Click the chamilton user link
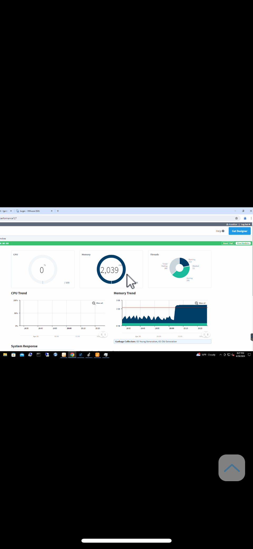This screenshot has width=253, height=549. pyautogui.click(x=232, y=224)
